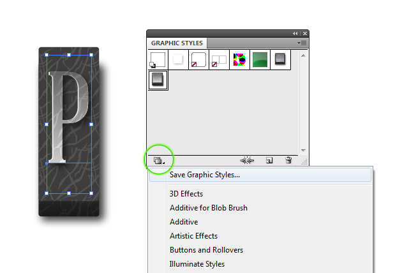This screenshot has height=273, width=402.
Task: Open the Illuminate Styles library
Action: (197, 264)
